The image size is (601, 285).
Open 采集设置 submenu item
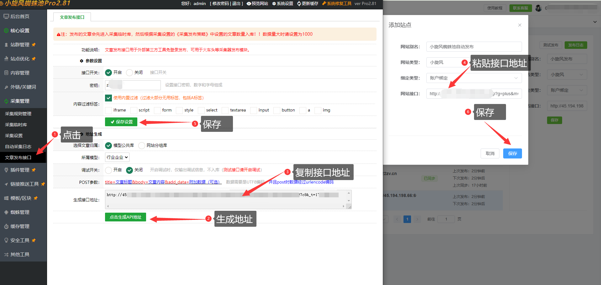[14, 136]
